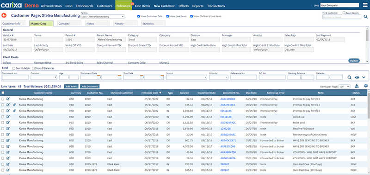The width and height of the screenshot is (370, 175).
Task: Click the Find Customer search magnifier
Action: click(365, 17)
